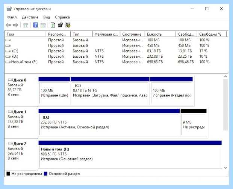233x189 pixels.
Task: Open the Действие menu
Action: 30,17
